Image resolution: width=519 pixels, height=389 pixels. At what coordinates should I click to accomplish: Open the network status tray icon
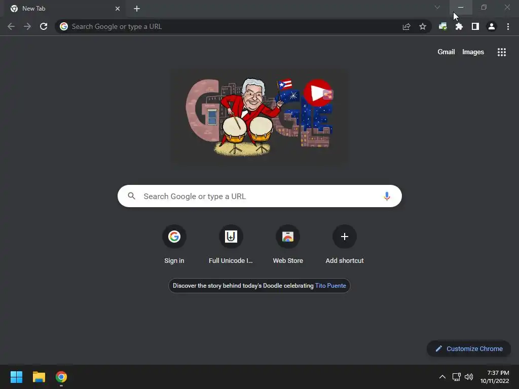pyautogui.click(x=457, y=377)
